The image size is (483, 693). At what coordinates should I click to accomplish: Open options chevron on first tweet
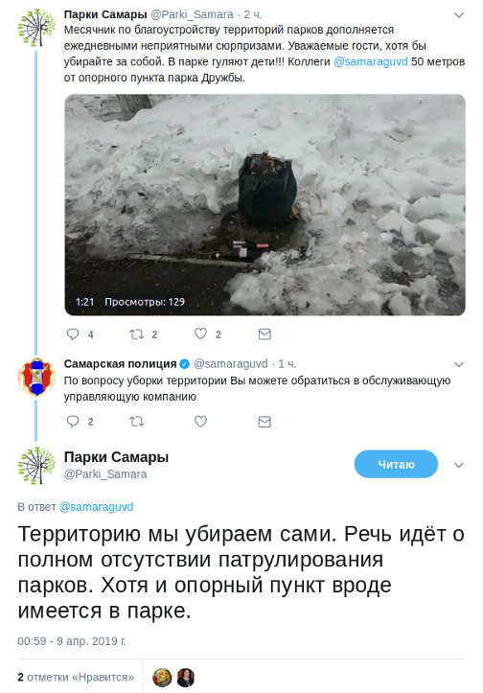[459, 15]
